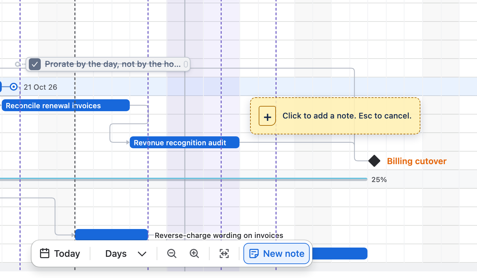Select the circular marker beside "21 Oct 26"
The height and width of the screenshot is (278, 477).
coord(14,87)
